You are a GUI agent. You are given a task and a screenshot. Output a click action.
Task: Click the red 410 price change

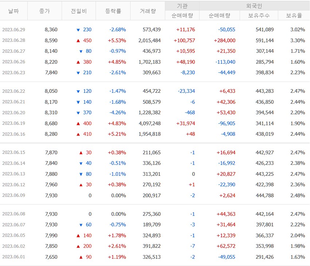pos(87,134)
